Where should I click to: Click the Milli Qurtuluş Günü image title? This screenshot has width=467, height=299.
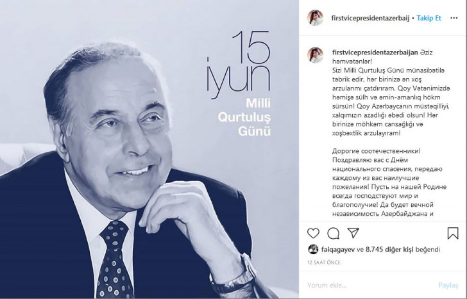244,117
